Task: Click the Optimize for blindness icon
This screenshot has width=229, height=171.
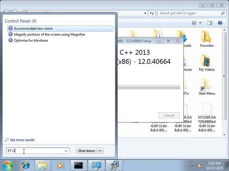Action: coord(11,40)
